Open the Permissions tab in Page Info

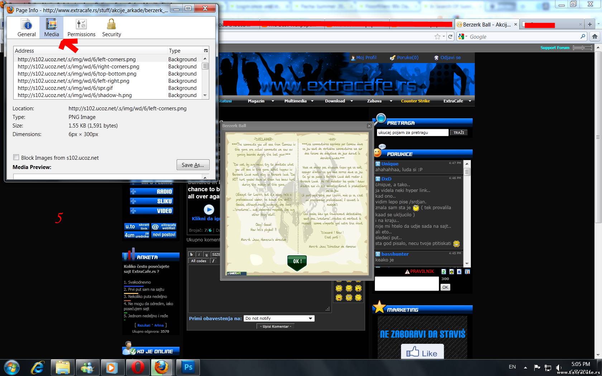pos(81,28)
